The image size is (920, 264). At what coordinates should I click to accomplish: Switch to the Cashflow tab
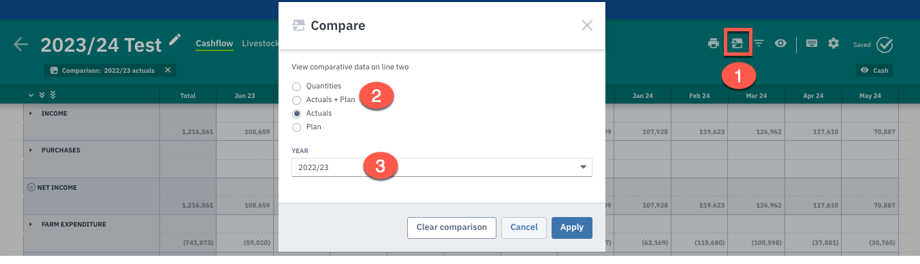pos(215,44)
